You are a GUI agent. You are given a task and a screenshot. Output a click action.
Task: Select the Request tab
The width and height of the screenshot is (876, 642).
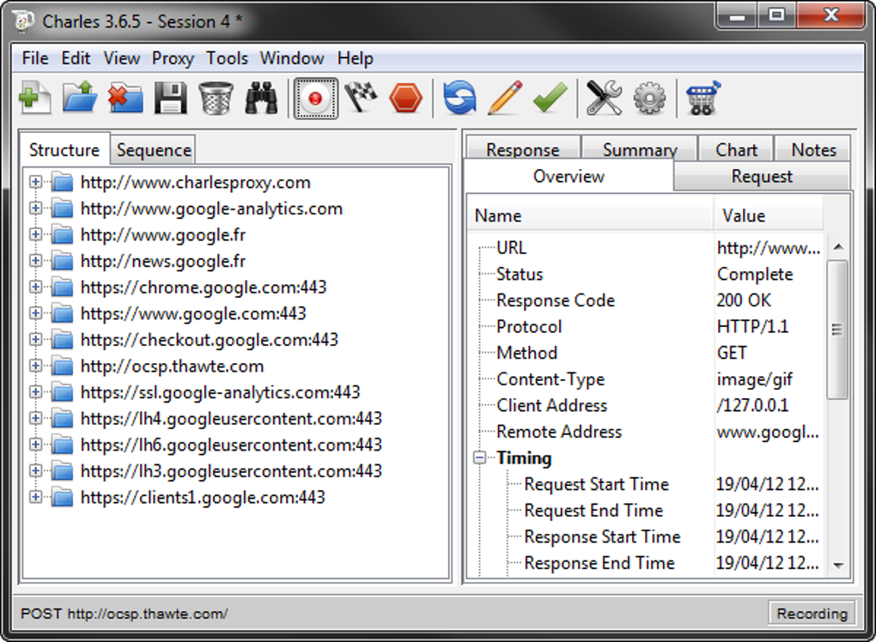(x=762, y=176)
